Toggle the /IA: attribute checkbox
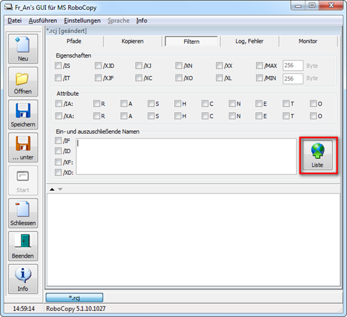 (59, 104)
